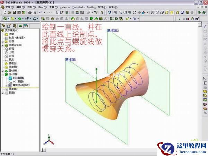Click the Record animation icon
The height and width of the screenshot is (156, 208).
click(x=188, y=19)
